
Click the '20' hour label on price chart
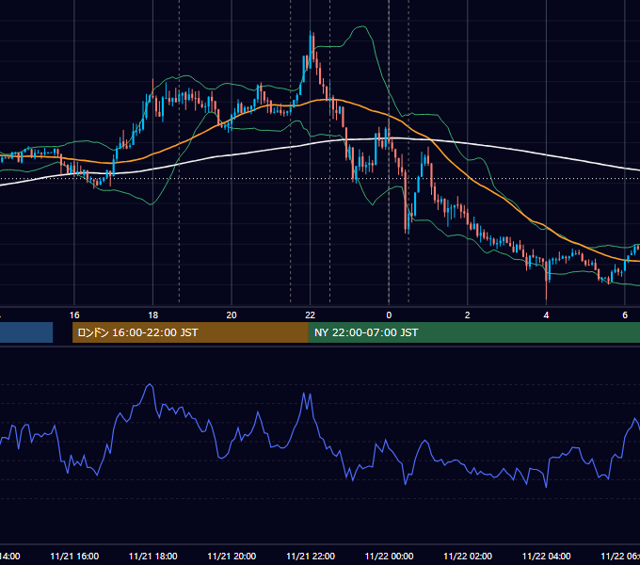pos(232,315)
